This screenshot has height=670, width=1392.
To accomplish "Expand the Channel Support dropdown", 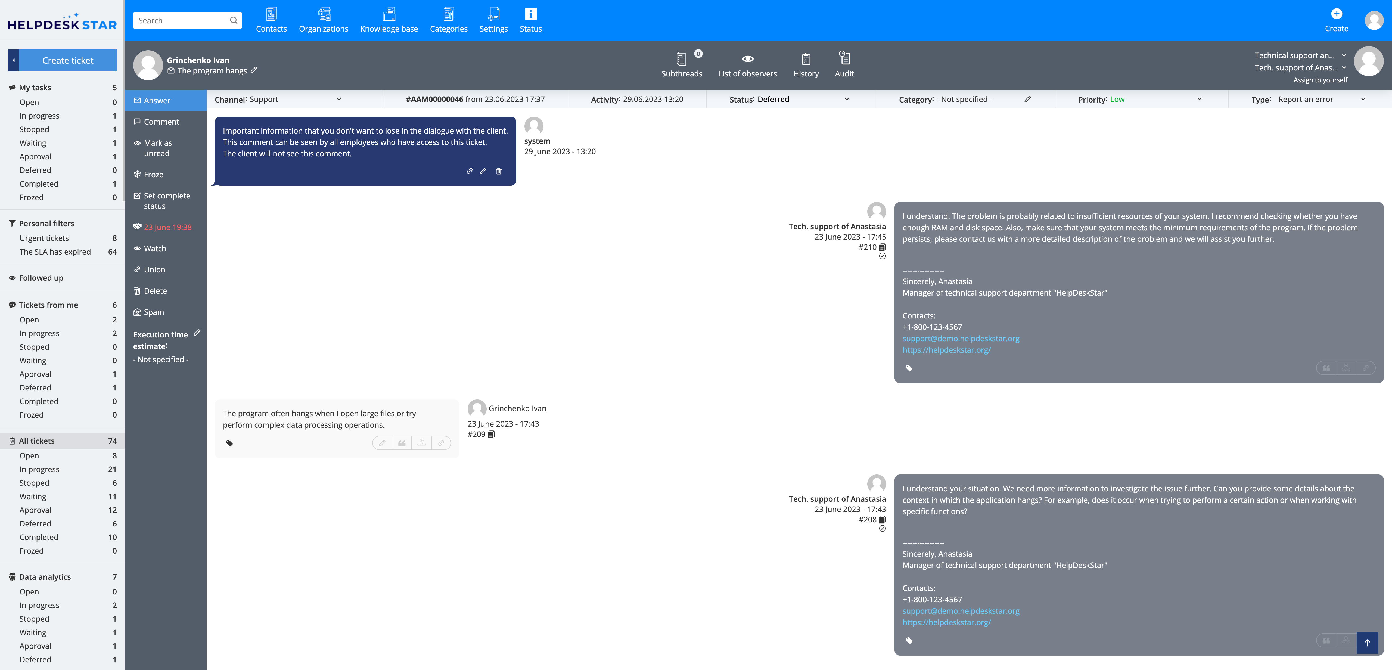I will click(x=339, y=100).
